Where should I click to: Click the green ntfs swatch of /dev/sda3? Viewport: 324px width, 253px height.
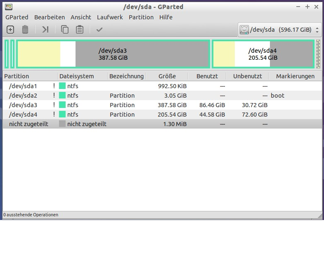62,105
